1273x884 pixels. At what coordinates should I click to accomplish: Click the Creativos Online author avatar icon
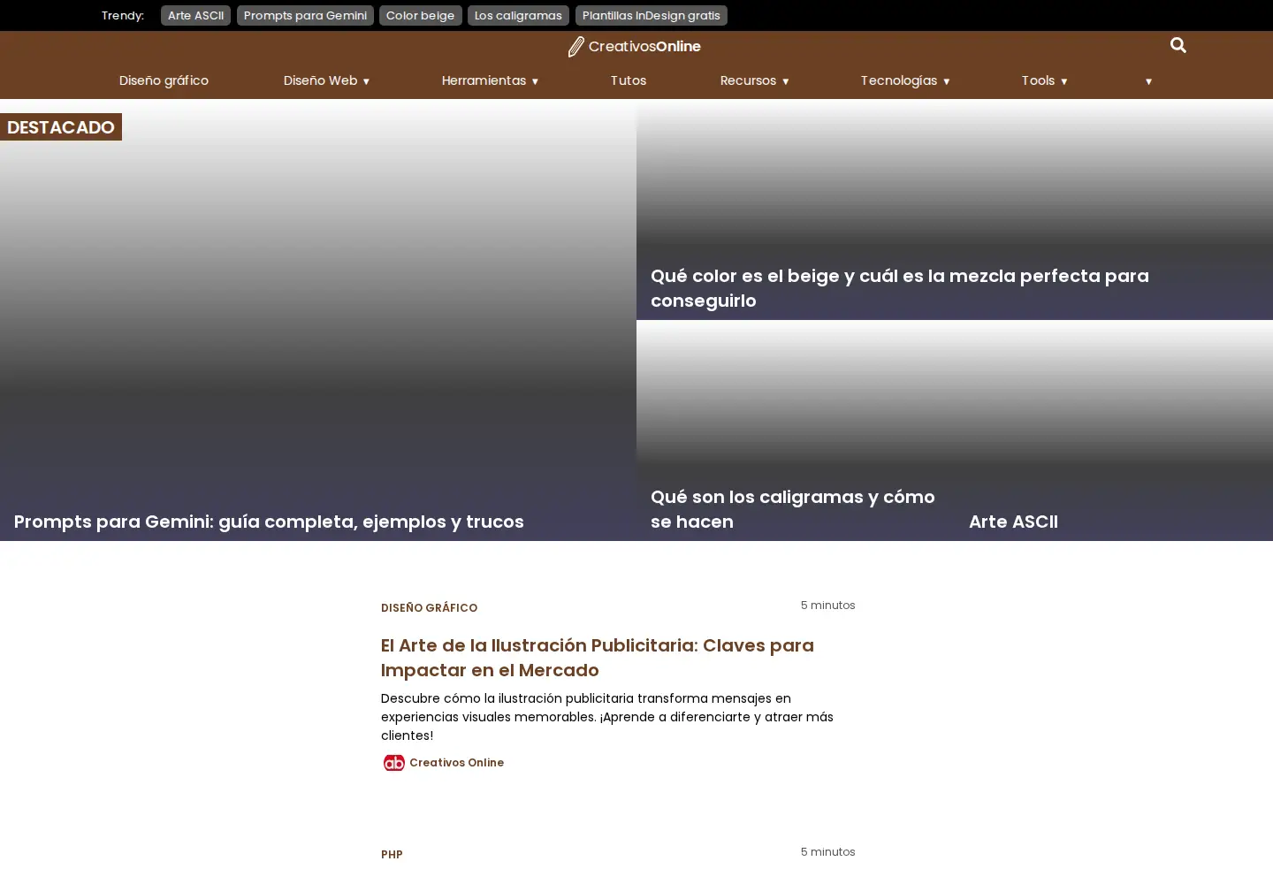(393, 763)
